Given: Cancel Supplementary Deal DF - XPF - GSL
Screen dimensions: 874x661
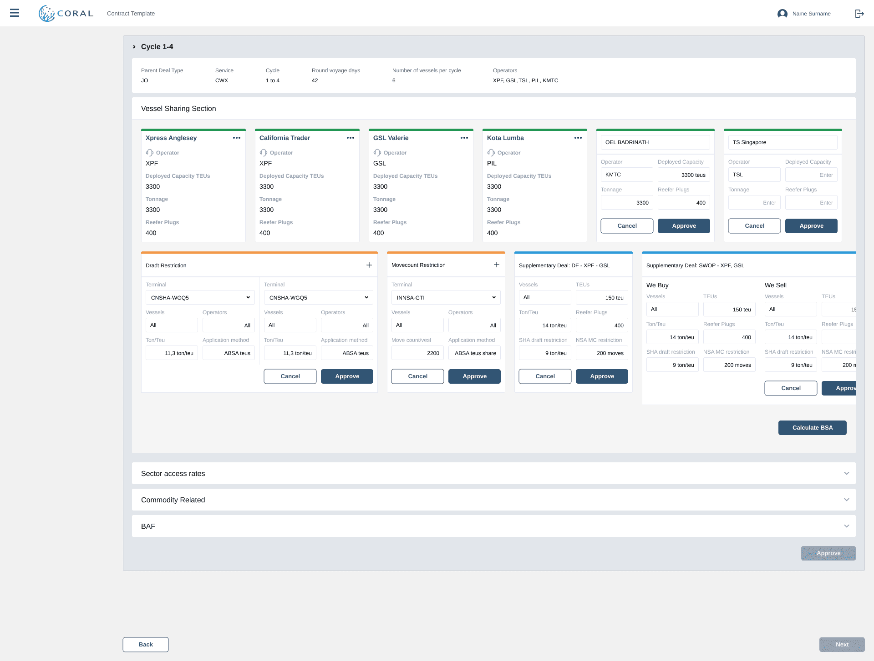Looking at the screenshot, I should (x=545, y=376).
